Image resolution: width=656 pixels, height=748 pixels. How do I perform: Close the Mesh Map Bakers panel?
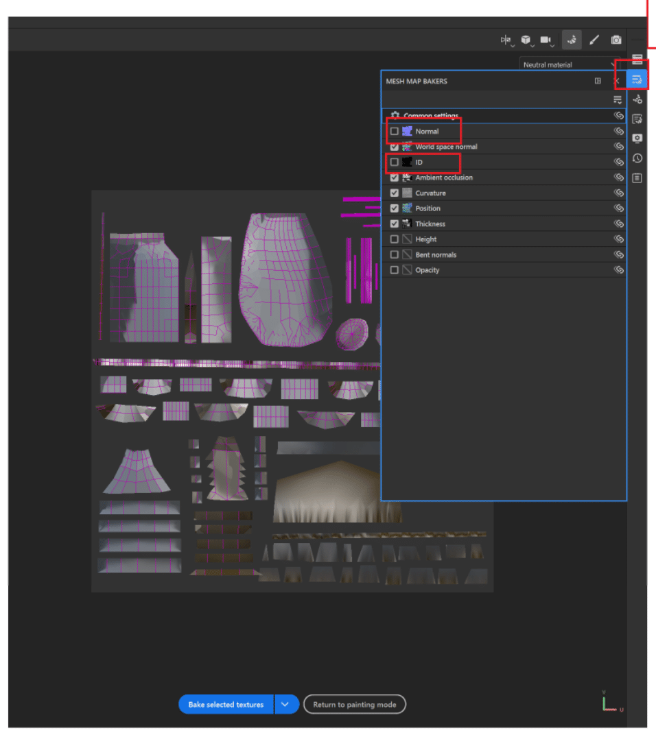click(616, 81)
